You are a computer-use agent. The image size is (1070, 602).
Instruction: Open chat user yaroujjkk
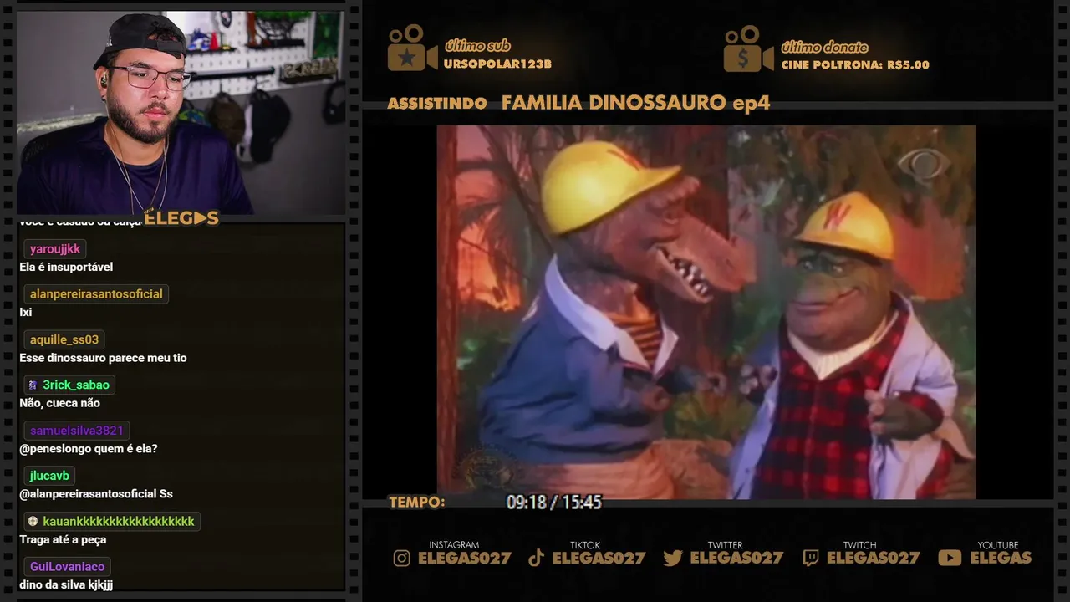tap(55, 249)
